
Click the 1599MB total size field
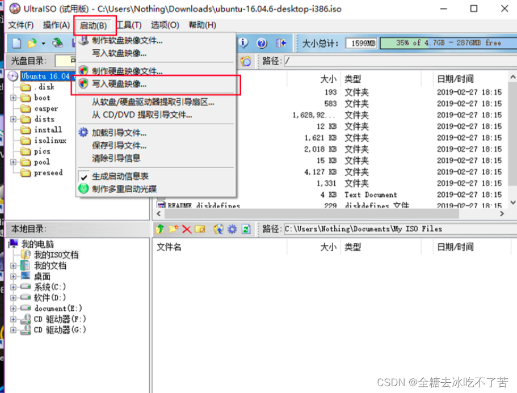click(x=362, y=43)
